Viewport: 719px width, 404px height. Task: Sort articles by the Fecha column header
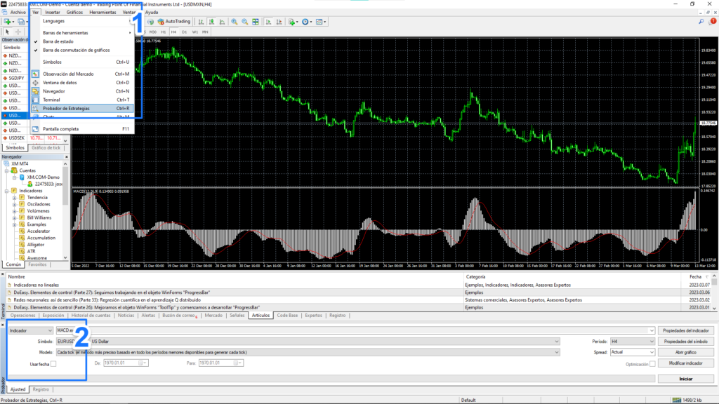coord(696,276)
